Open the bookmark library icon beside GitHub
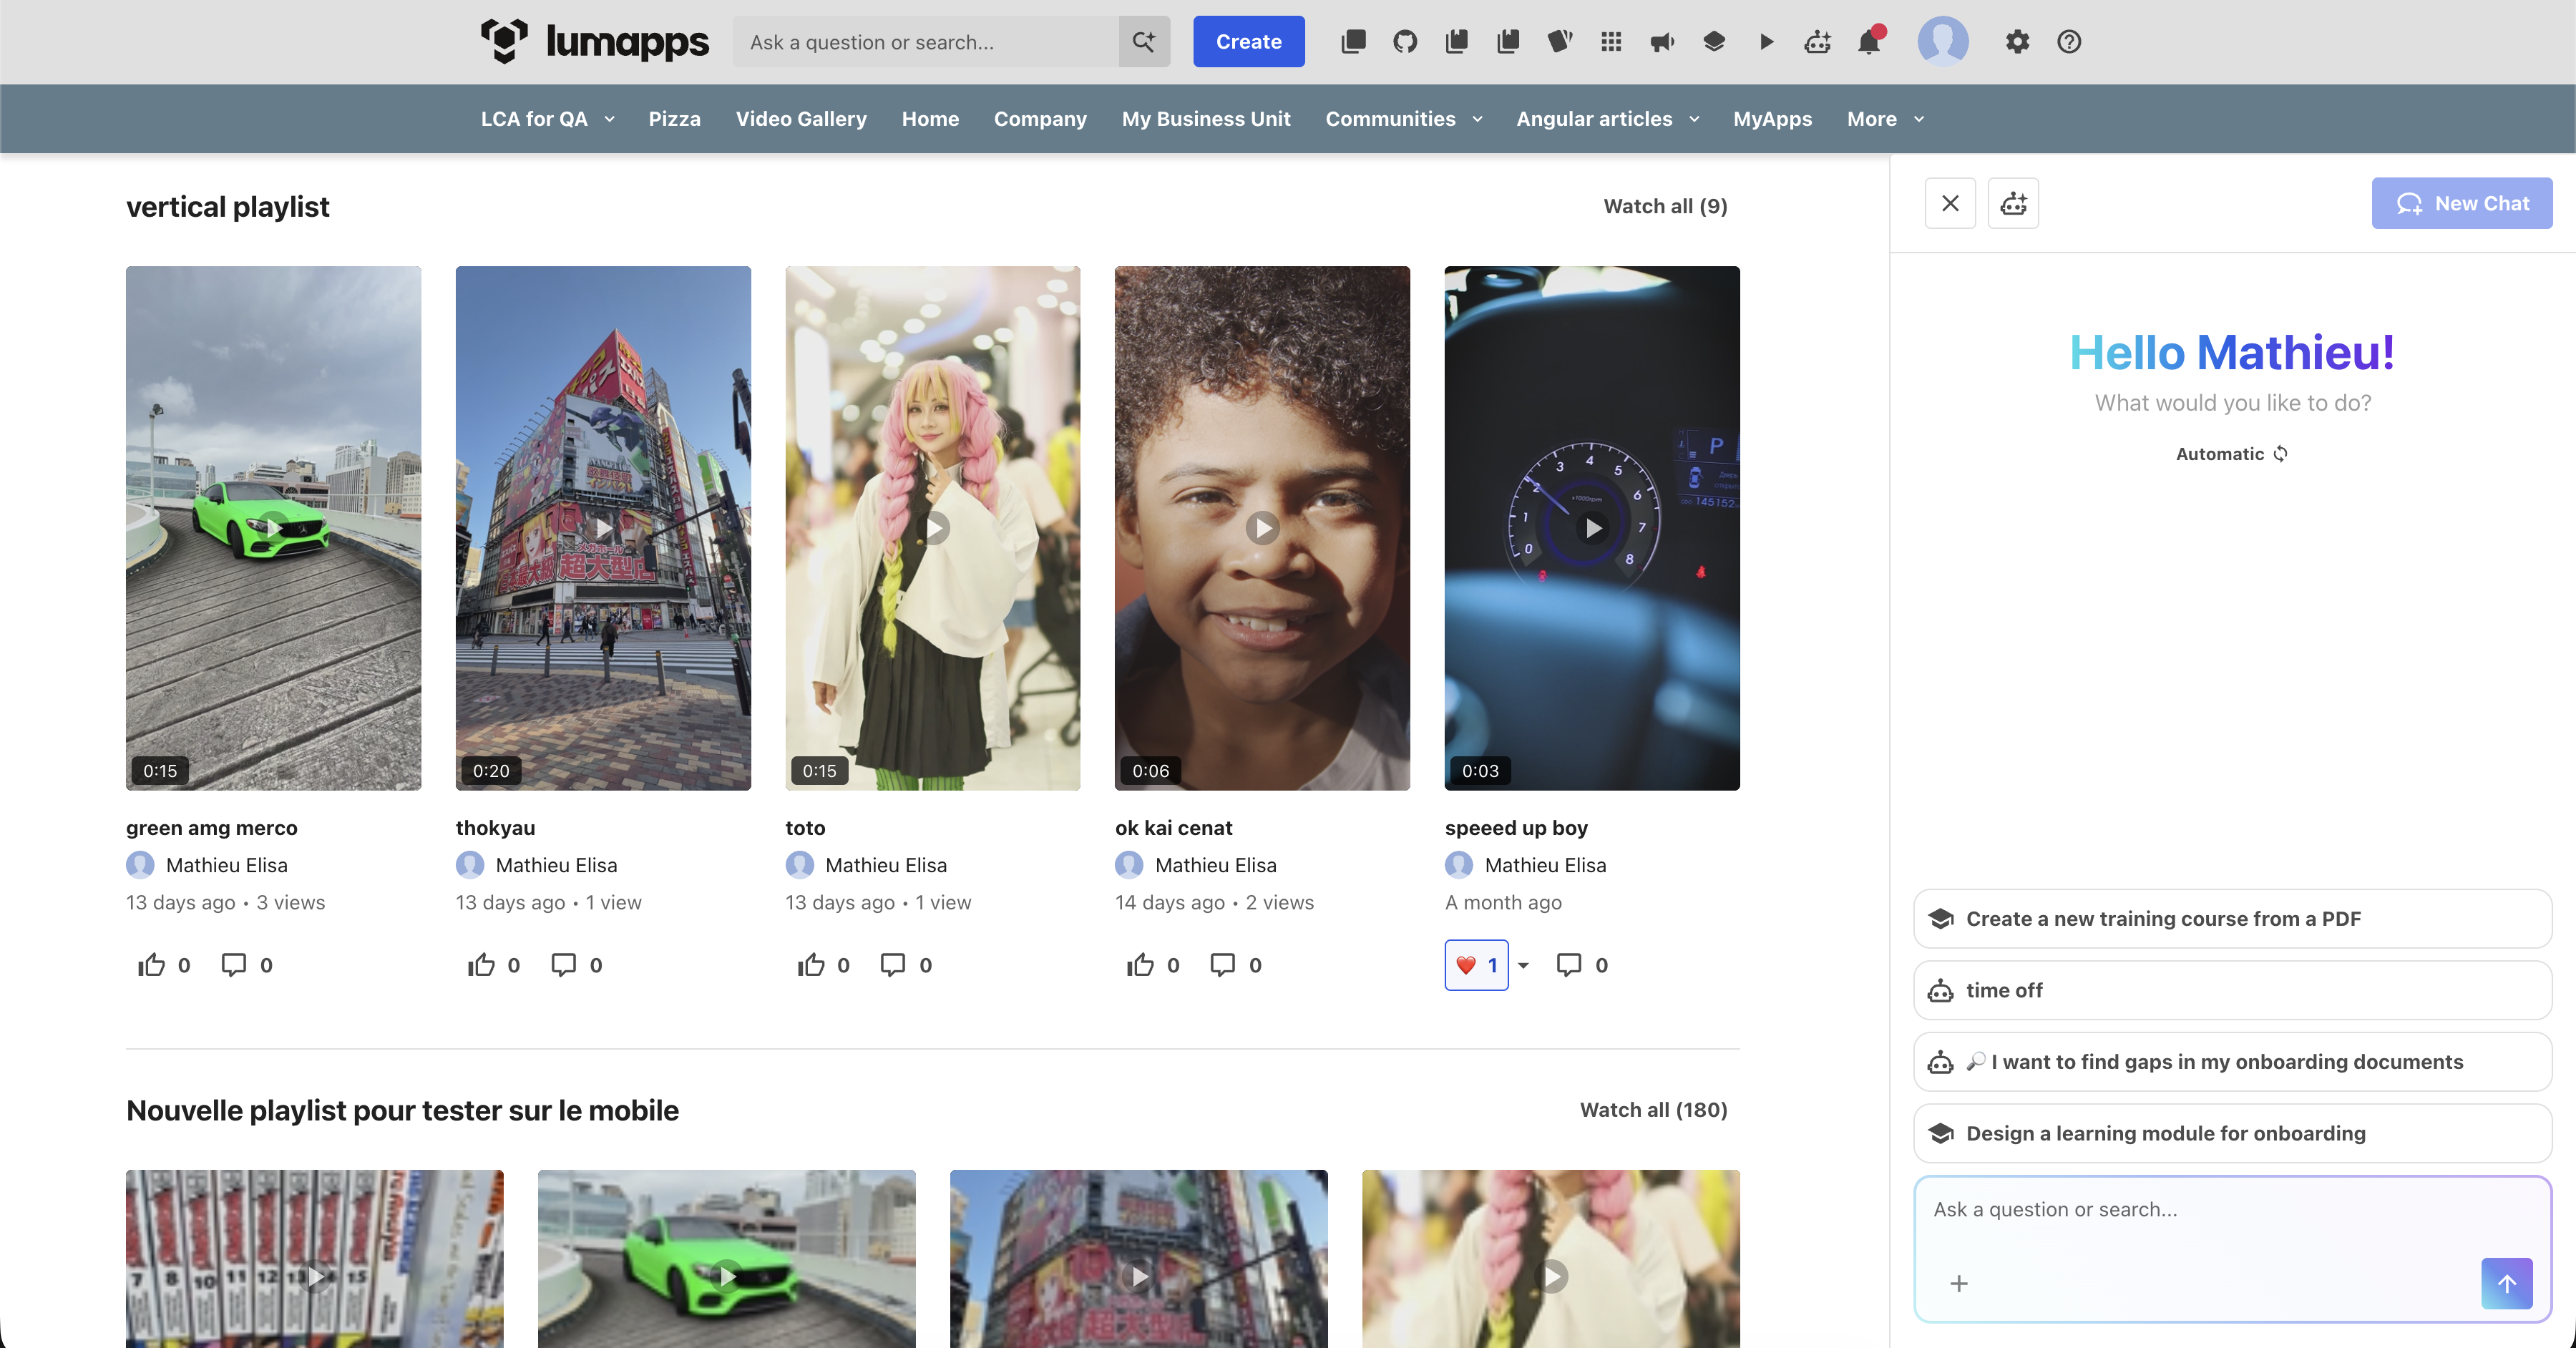Image resolution: width=2576 pixels, height=1348 pixels. [x=1457, y=42]
